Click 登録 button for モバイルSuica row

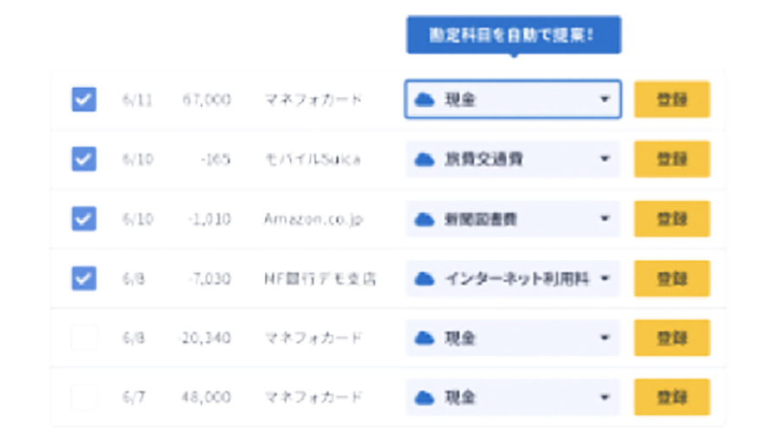click(x=672, y=159)
